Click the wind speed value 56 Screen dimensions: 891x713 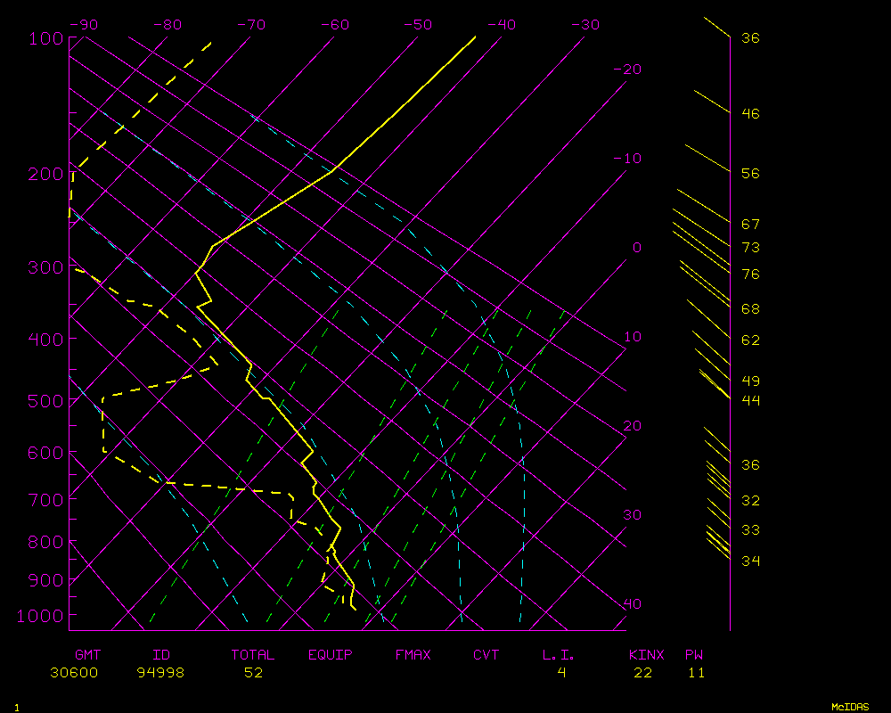click(x=750, y=174)
